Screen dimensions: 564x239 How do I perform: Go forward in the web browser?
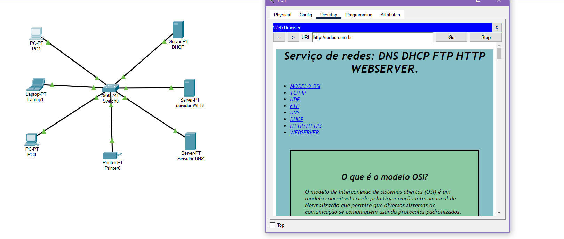click(293, 37)
